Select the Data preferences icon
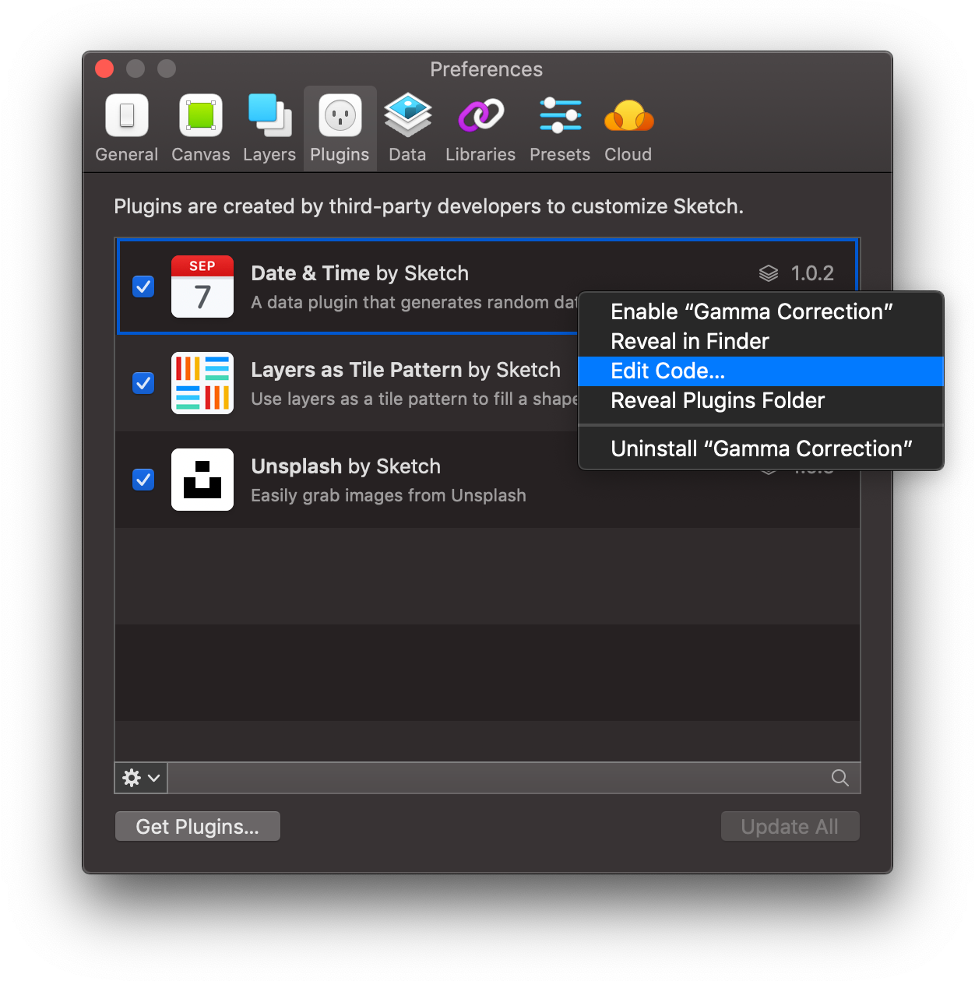The height and width of the screenshot is (981, 975). [x=407, y=128]
